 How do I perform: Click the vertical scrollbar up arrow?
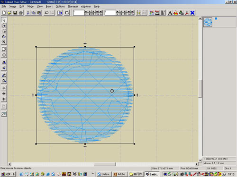(x=200, y=18)
